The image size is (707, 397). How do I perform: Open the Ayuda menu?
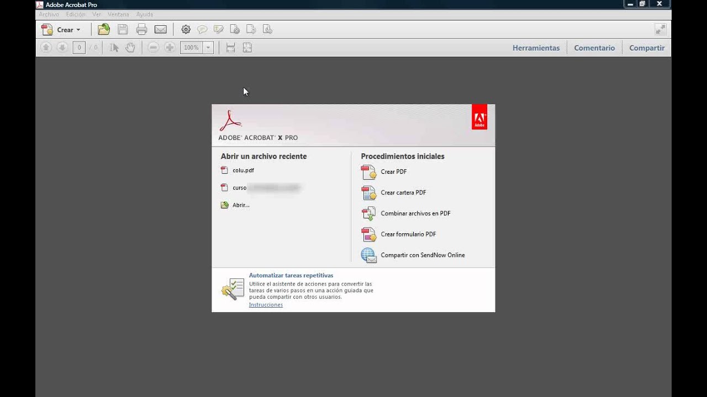tap(145, 14)
